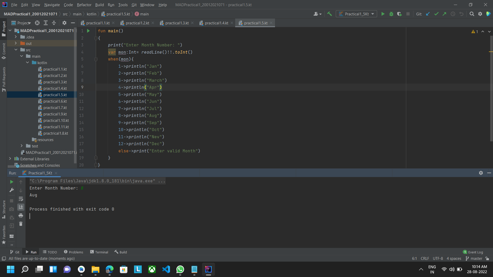
Task: Print the console output
Action: pyautogui.click(x=21, y=216)
